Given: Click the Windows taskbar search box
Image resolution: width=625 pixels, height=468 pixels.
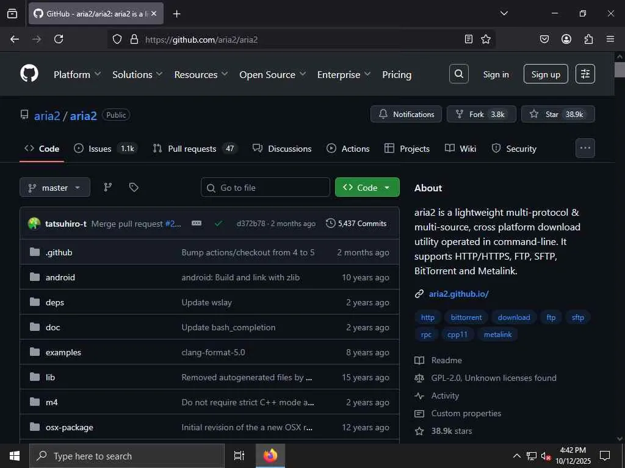Looking at the screenshot, I should tap(127, 456).
